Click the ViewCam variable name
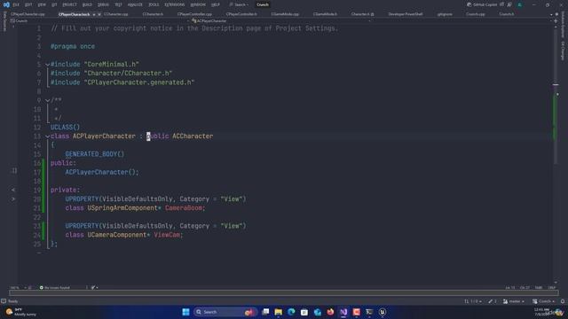 (167, 235)
